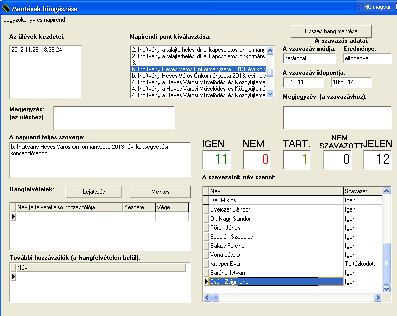Click the Szavazat column header
The height and width of the screenshot is (316, 397).
(x=363, y=191)
